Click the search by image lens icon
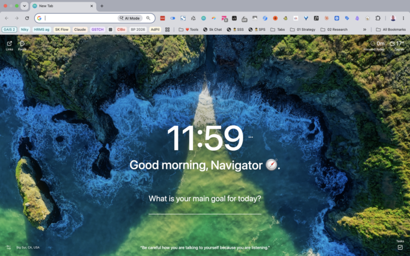 (x=148, y=18)
